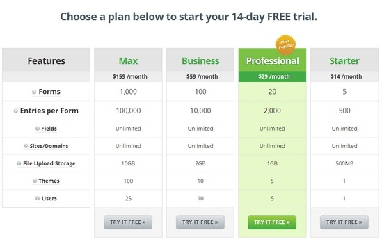Click Try It Free under Business
382x251 pixels.
pyautogui.click(x=200, y=222)
